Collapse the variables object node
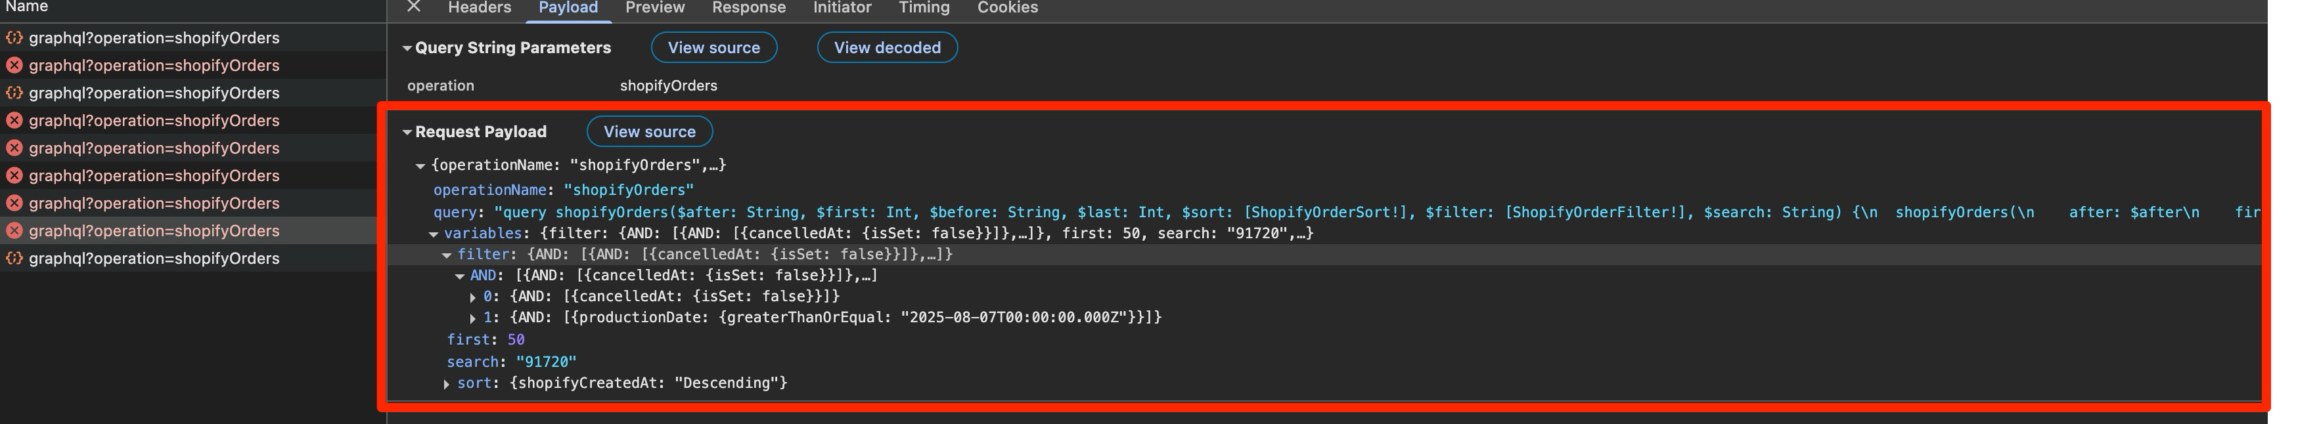The height and width of the screenshot is (424, 2298). point(434,234)
